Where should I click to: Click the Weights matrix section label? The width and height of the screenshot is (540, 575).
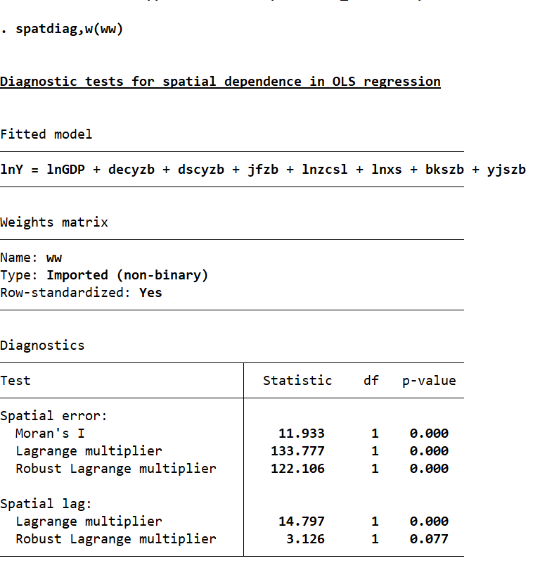pyautogui.click(x=54, y=222)
